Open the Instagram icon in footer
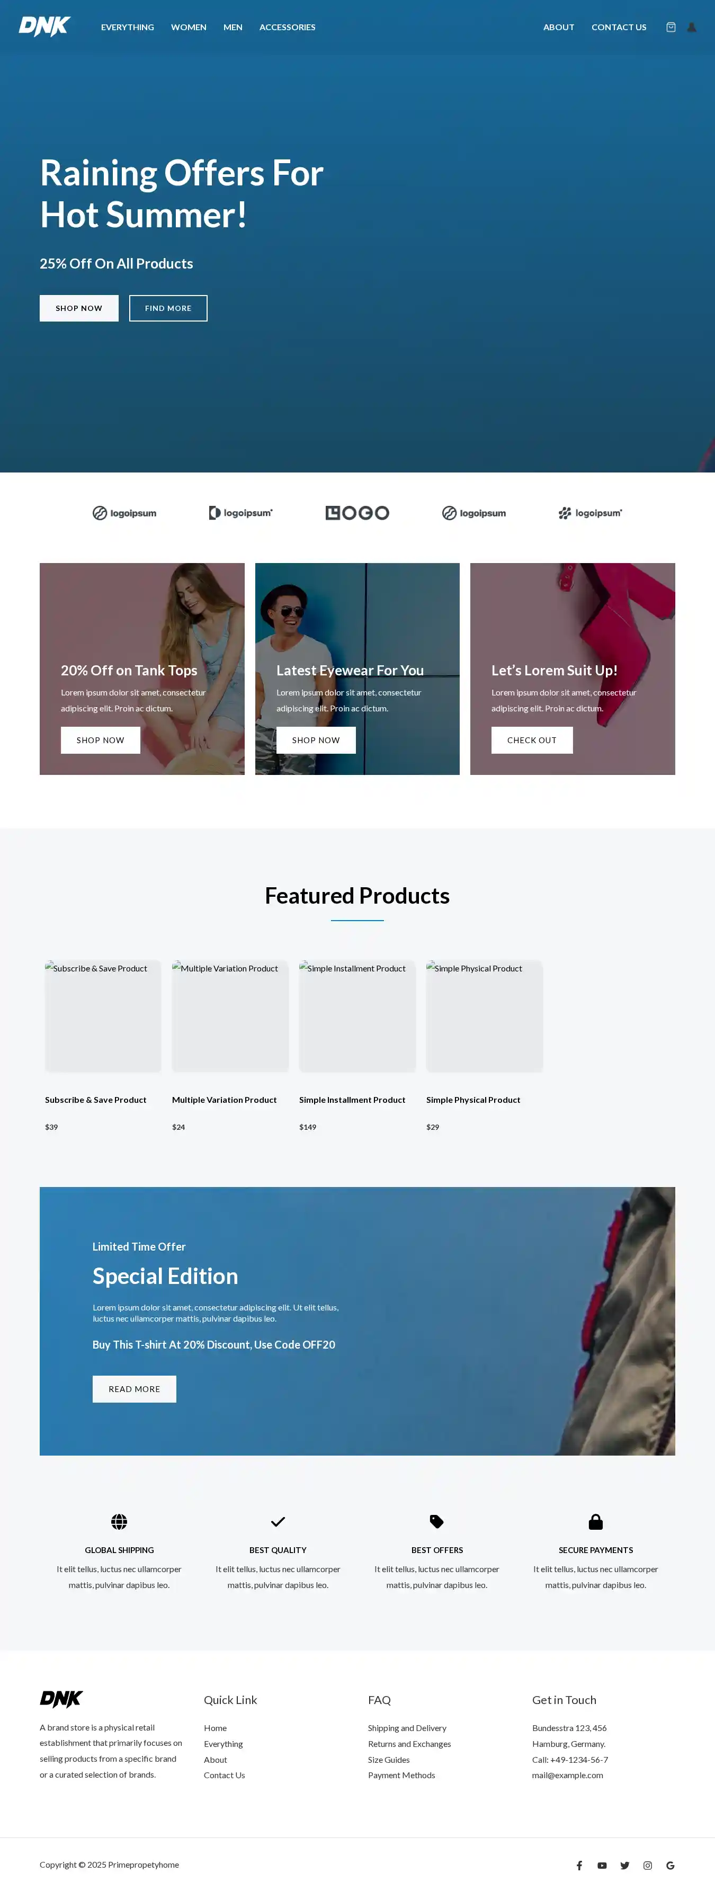Screen dimensions: 715x1891 coord(647,1865)
